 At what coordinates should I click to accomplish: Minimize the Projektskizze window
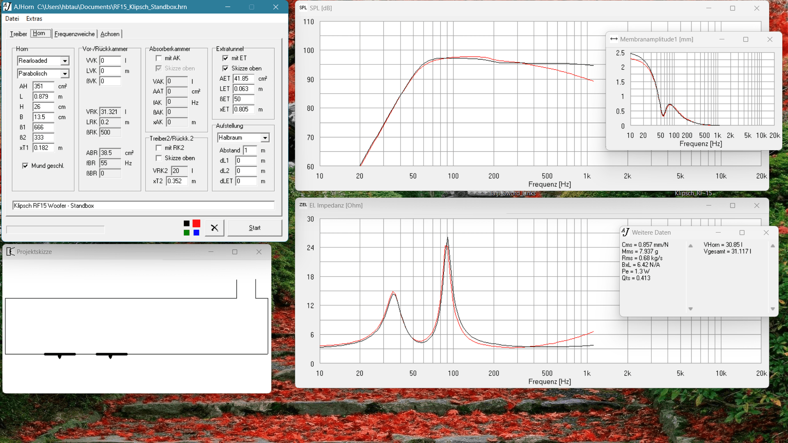[211, 251]
